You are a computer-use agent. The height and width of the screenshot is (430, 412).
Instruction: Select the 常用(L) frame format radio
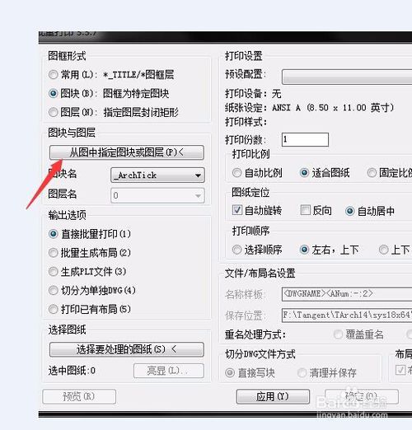[x=53, y=75]
